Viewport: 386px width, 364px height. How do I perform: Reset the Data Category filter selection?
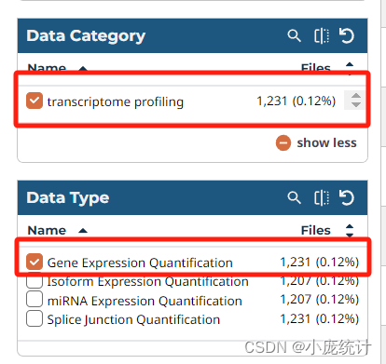(x=347, y=35)
